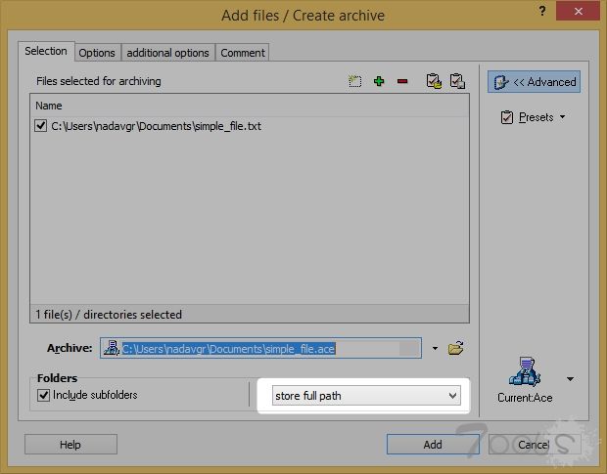Viewport: 607px width, 474px height.
Task: Uncheck simple_file.txt in the file list
Action: click(x=40, y=126)
